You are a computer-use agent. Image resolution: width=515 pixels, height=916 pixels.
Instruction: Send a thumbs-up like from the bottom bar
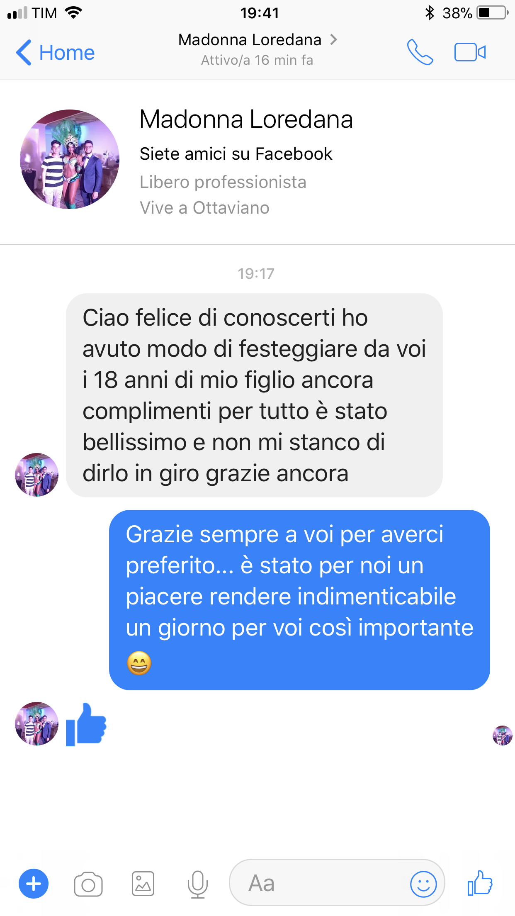pos(480,883)
